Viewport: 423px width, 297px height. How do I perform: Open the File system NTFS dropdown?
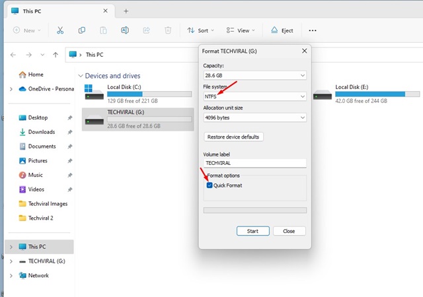[x=254, y=96]
